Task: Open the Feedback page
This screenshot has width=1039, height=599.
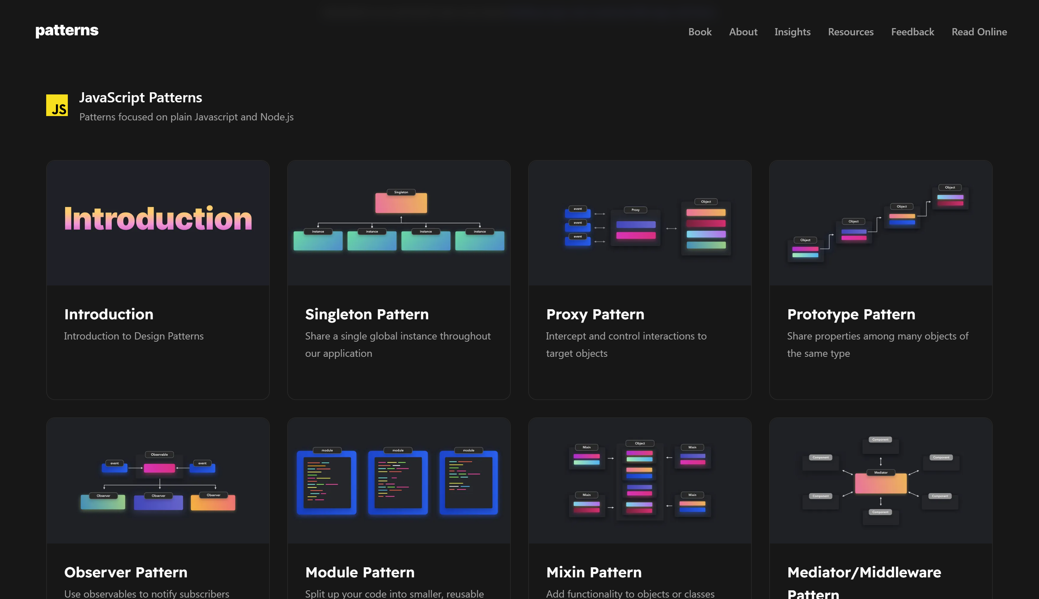Action: pos(913,32)
